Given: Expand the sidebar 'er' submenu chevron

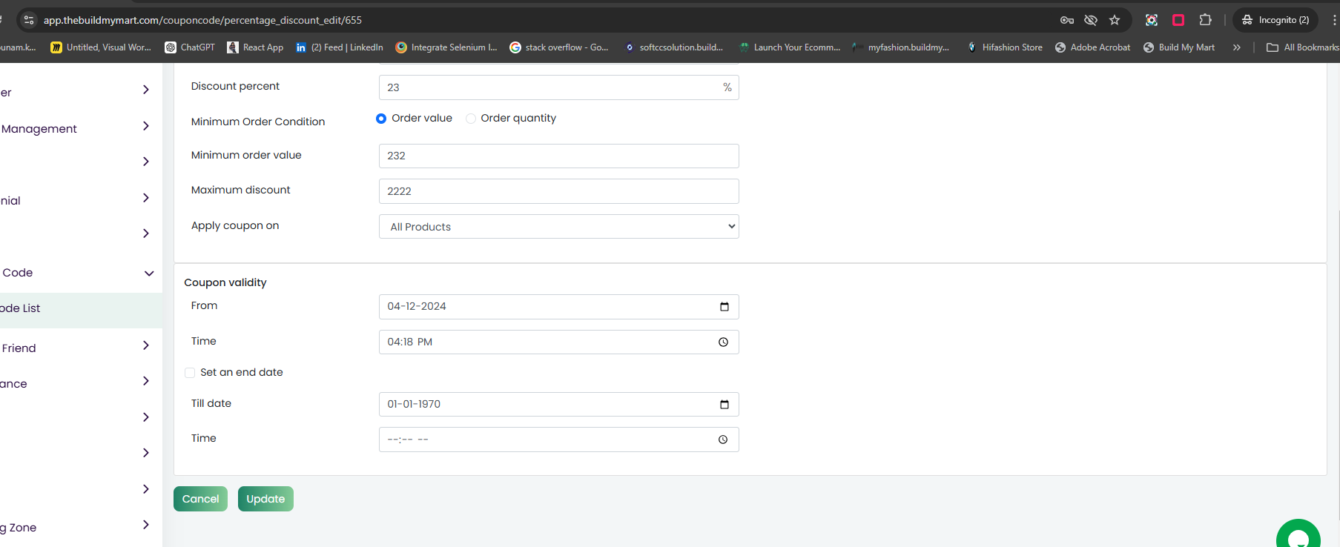Looking at the screenshot, I should click(146, 90).
